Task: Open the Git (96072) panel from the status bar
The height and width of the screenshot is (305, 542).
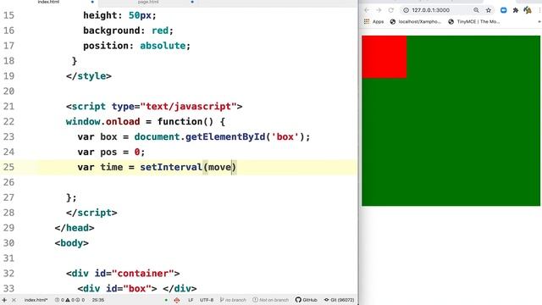Action: (339, 300)
